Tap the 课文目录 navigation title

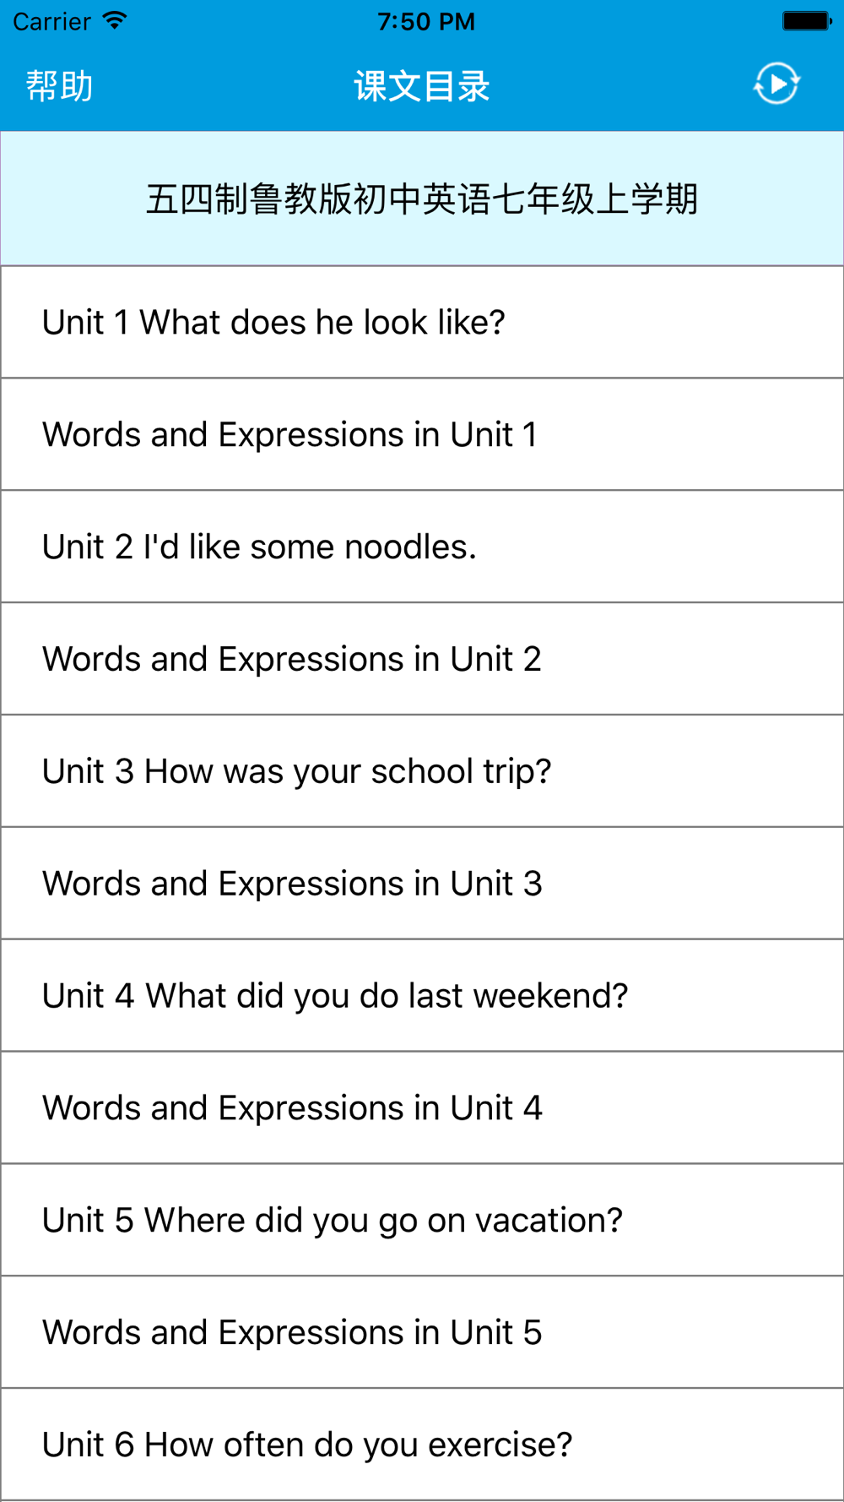(422, 86)
